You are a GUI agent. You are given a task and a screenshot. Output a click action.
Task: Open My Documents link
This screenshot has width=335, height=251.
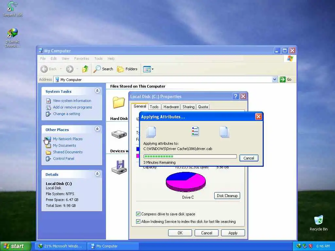click(x=64, y=145)
